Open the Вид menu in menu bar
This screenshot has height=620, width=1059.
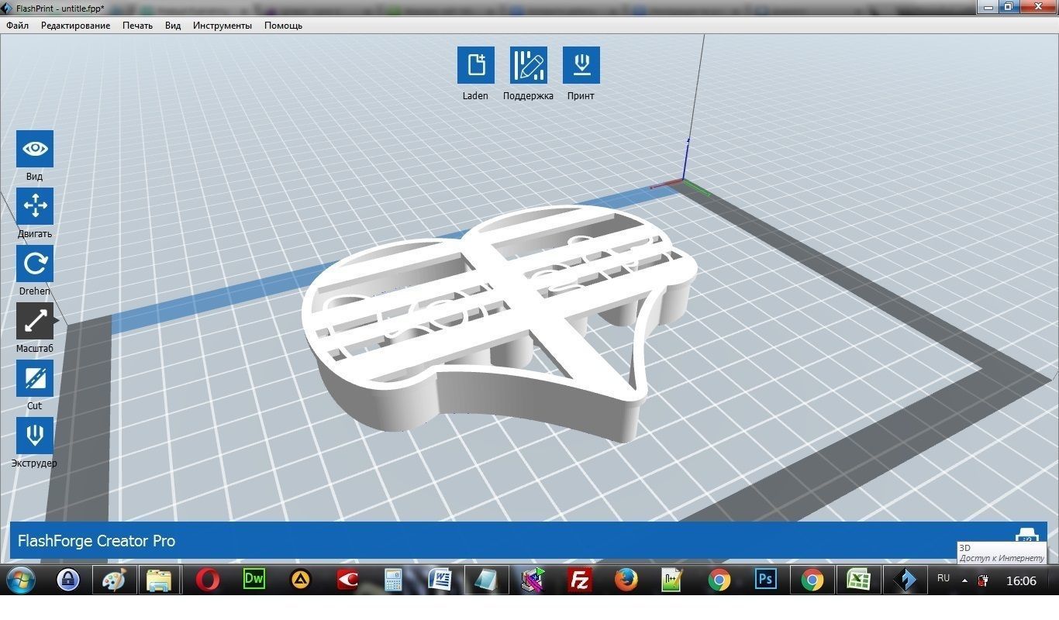point(173,26)
